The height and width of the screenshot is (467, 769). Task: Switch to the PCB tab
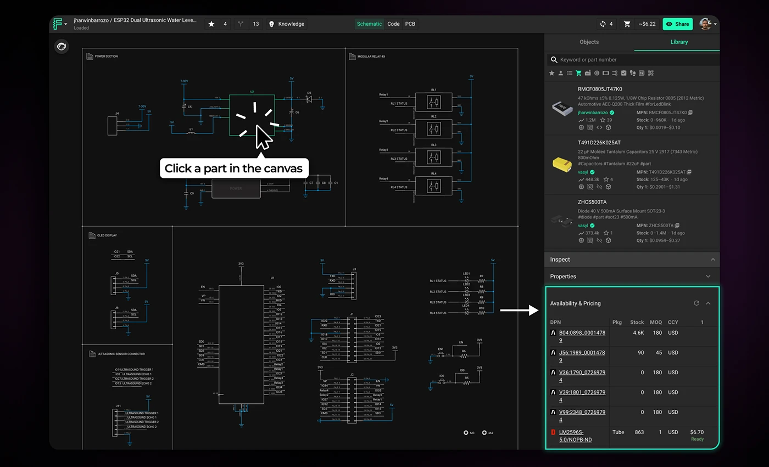(410, 24)
